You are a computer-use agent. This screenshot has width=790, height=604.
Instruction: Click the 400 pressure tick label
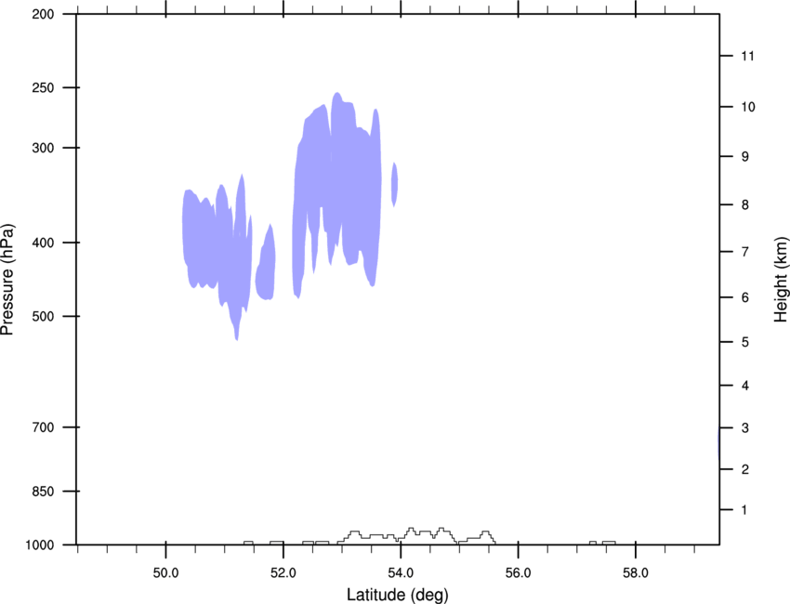click(43, 243)
